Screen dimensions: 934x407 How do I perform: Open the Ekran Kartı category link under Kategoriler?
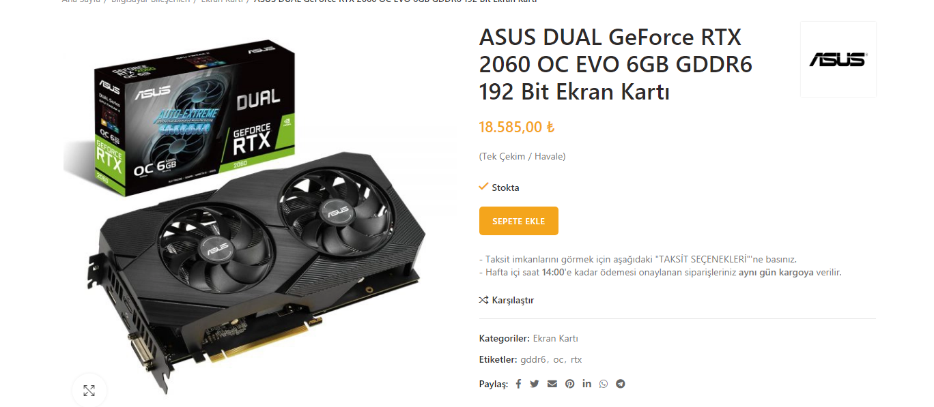[556, 338]
